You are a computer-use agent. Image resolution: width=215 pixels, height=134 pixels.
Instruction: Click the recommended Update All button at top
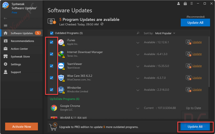pos(195,23)
